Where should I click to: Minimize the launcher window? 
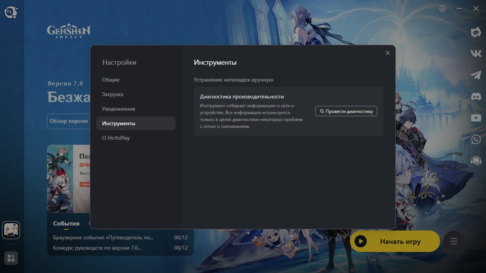pyautogui.click(x=459, y=8)
